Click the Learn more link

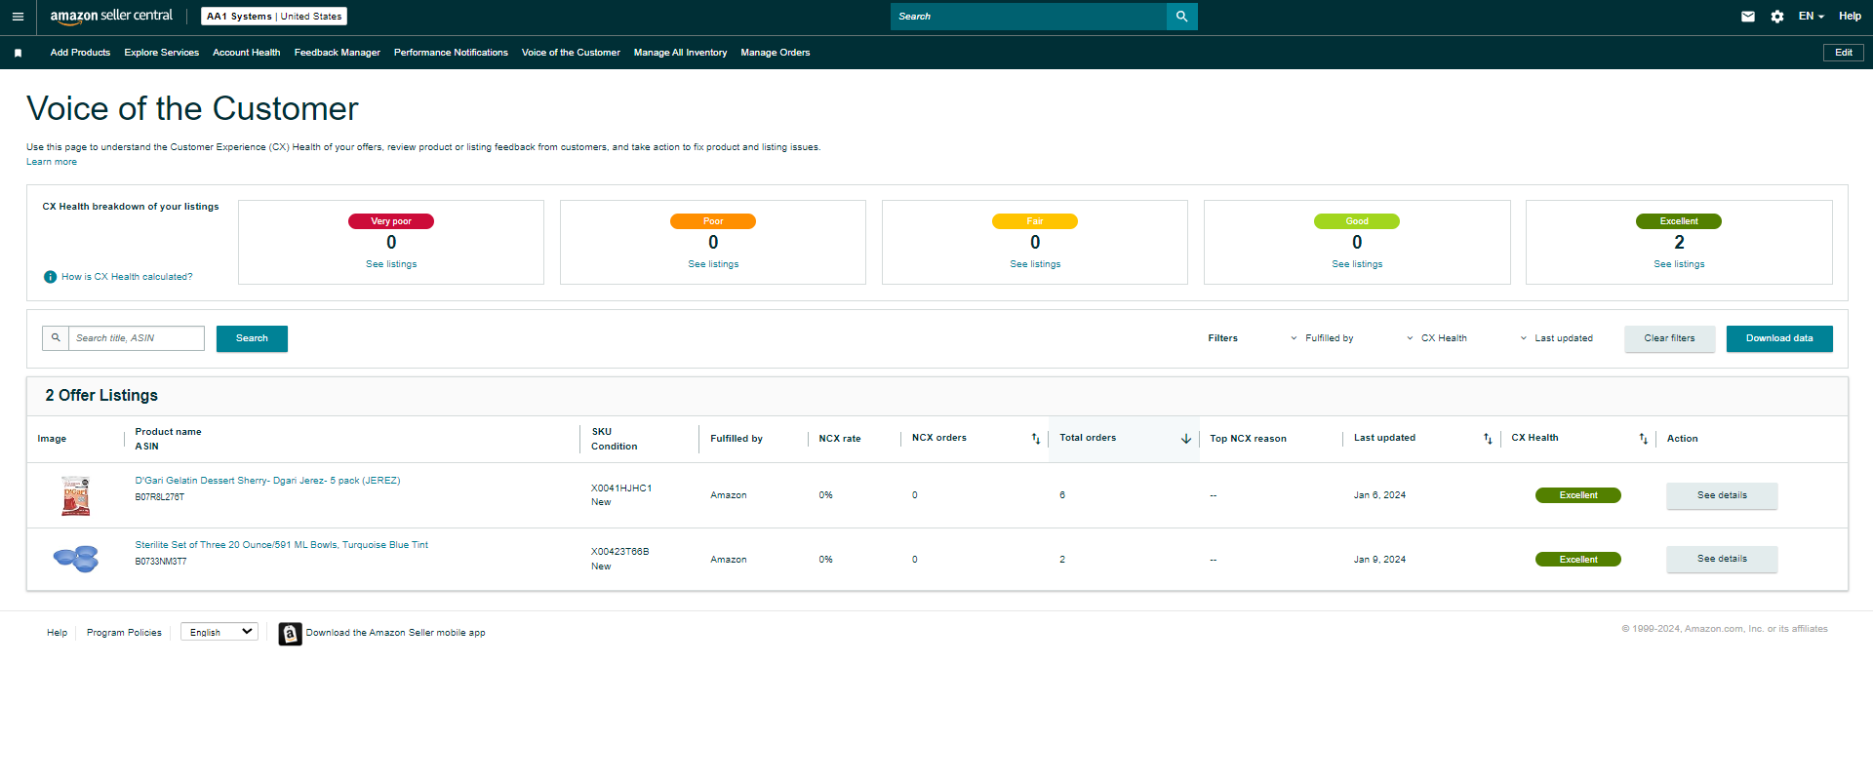click(x=52, y=162)
